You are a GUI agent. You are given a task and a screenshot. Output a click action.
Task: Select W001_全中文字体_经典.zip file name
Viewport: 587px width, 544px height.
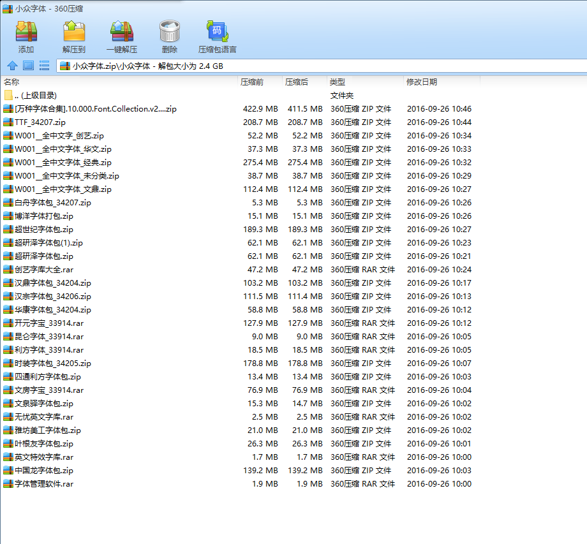coord(63,163)
